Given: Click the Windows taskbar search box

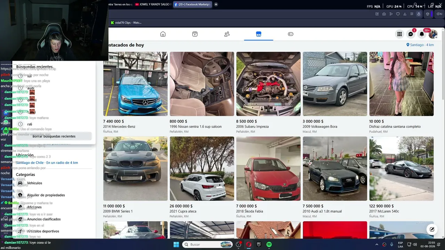Looking at the screenshot, I should point(208,244).
